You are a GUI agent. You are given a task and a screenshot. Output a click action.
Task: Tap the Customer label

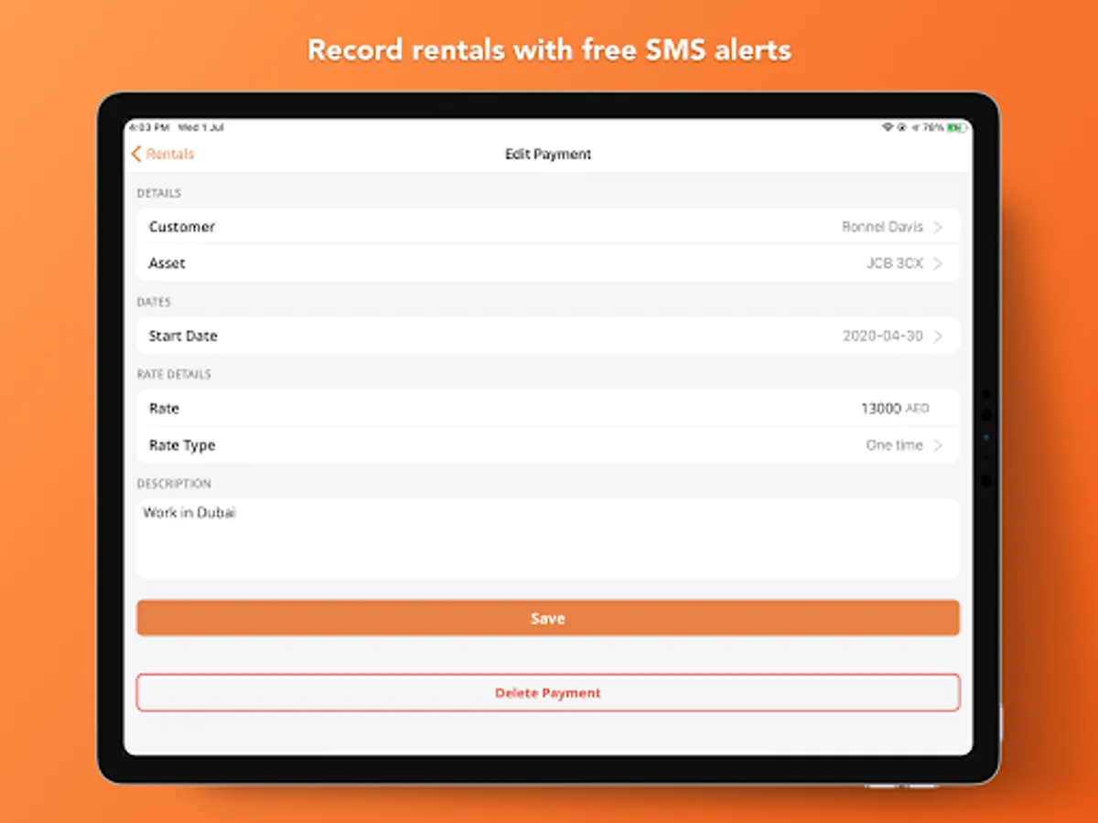(182, 227)
